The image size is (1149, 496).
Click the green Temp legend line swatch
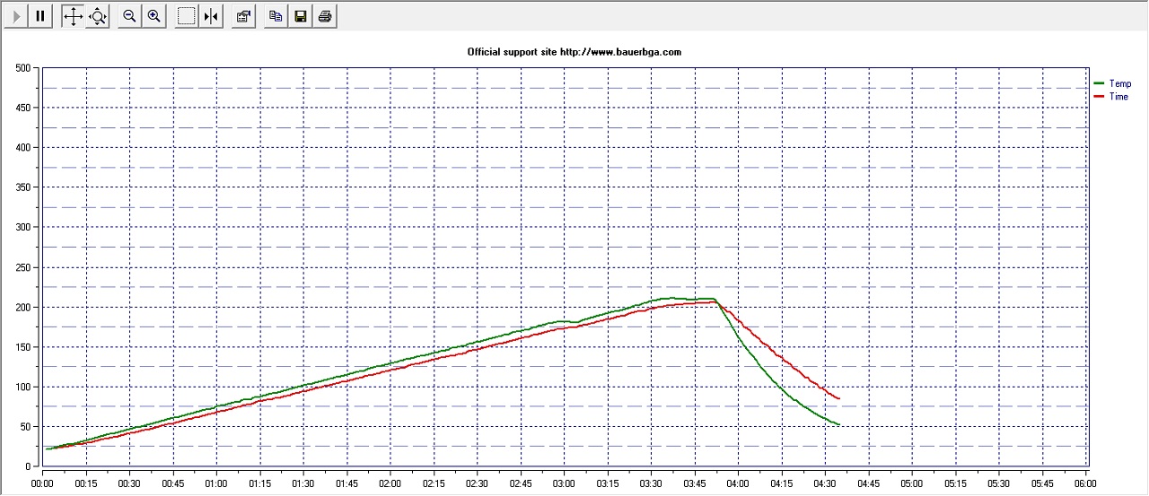[x=1099, y=83]
